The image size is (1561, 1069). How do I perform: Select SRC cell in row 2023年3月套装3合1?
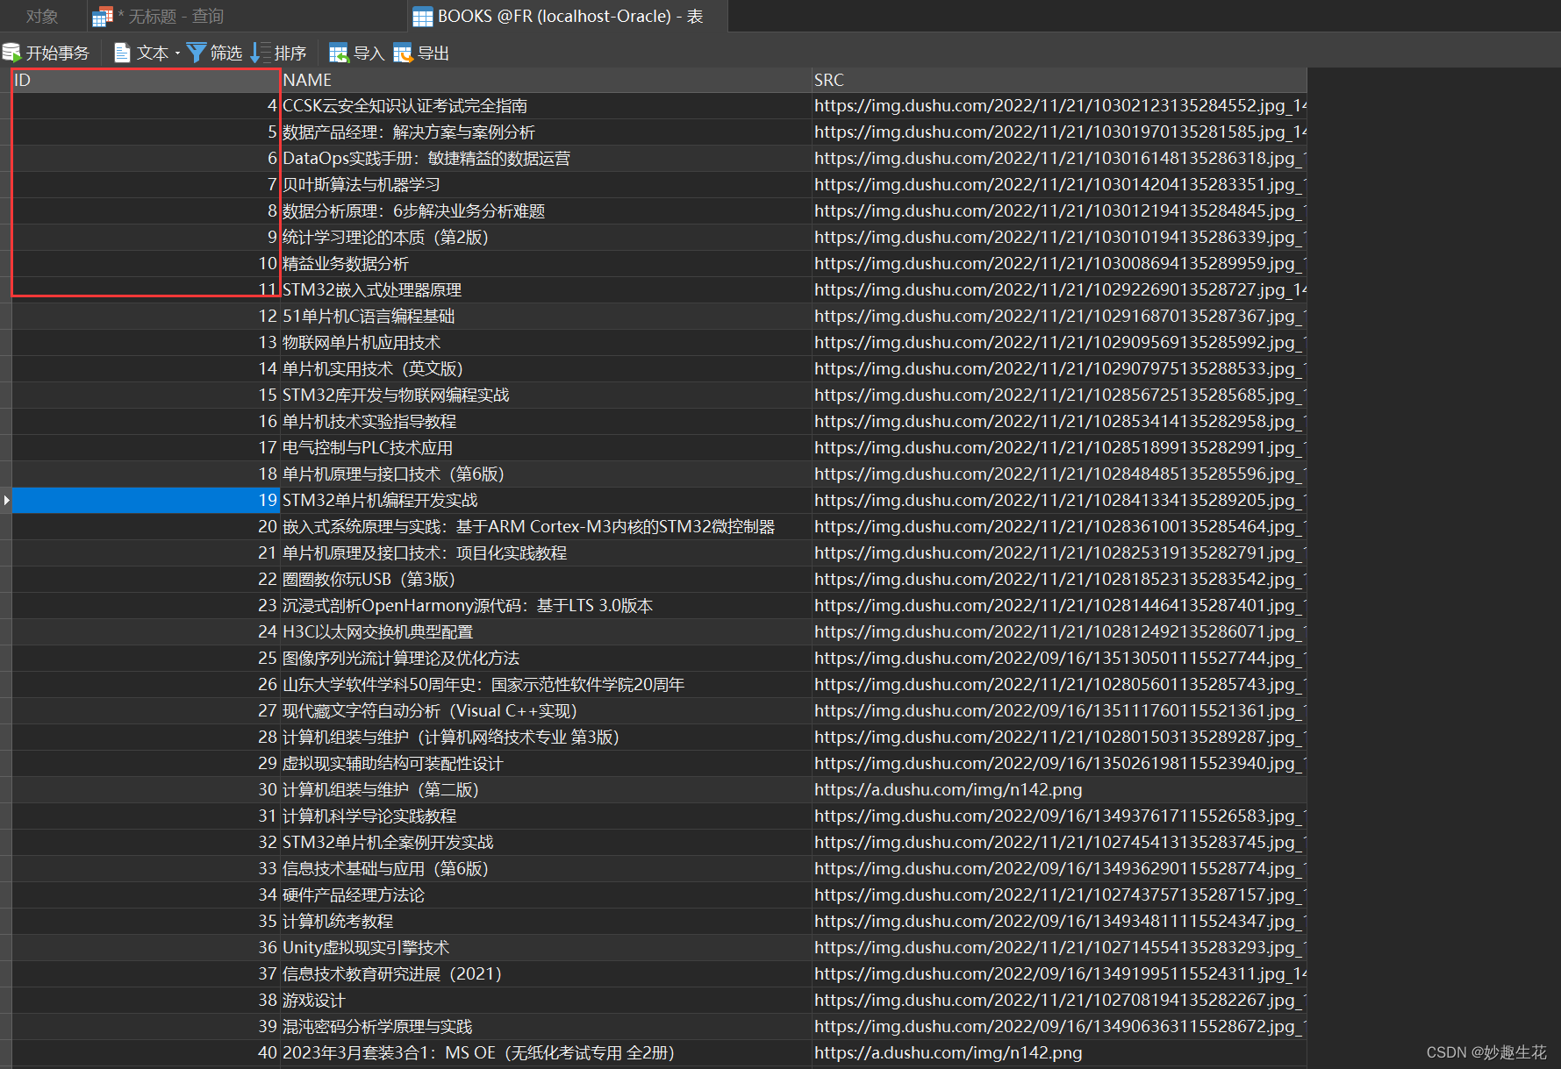point(1059,1052)
